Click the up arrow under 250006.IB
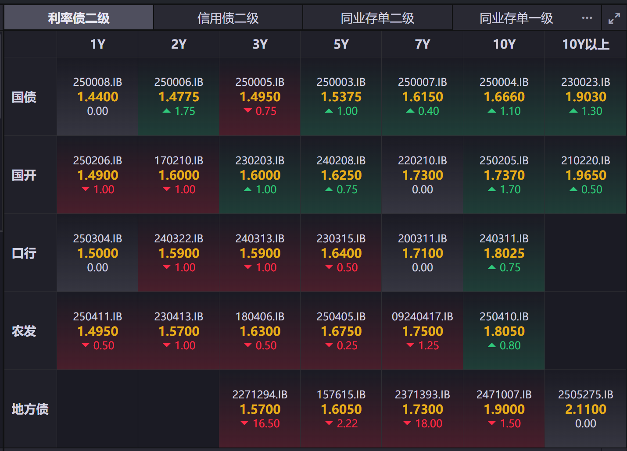Image resolution: width=627 pixels, height=451 pixels. coord(167,111)
